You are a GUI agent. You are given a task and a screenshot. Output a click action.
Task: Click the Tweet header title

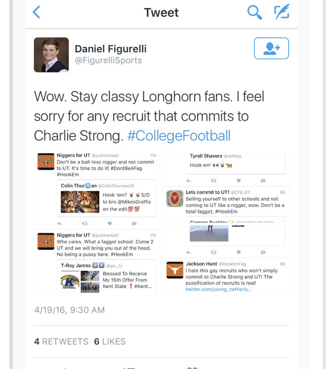pyautogui.click(x=162, y=12)
